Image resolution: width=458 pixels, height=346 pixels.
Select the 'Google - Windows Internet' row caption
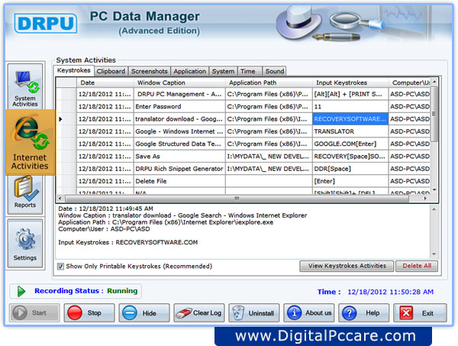tap(179, 131)
